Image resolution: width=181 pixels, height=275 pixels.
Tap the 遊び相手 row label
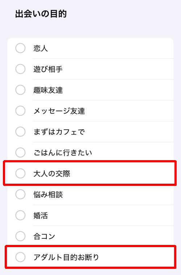point(48,69)
